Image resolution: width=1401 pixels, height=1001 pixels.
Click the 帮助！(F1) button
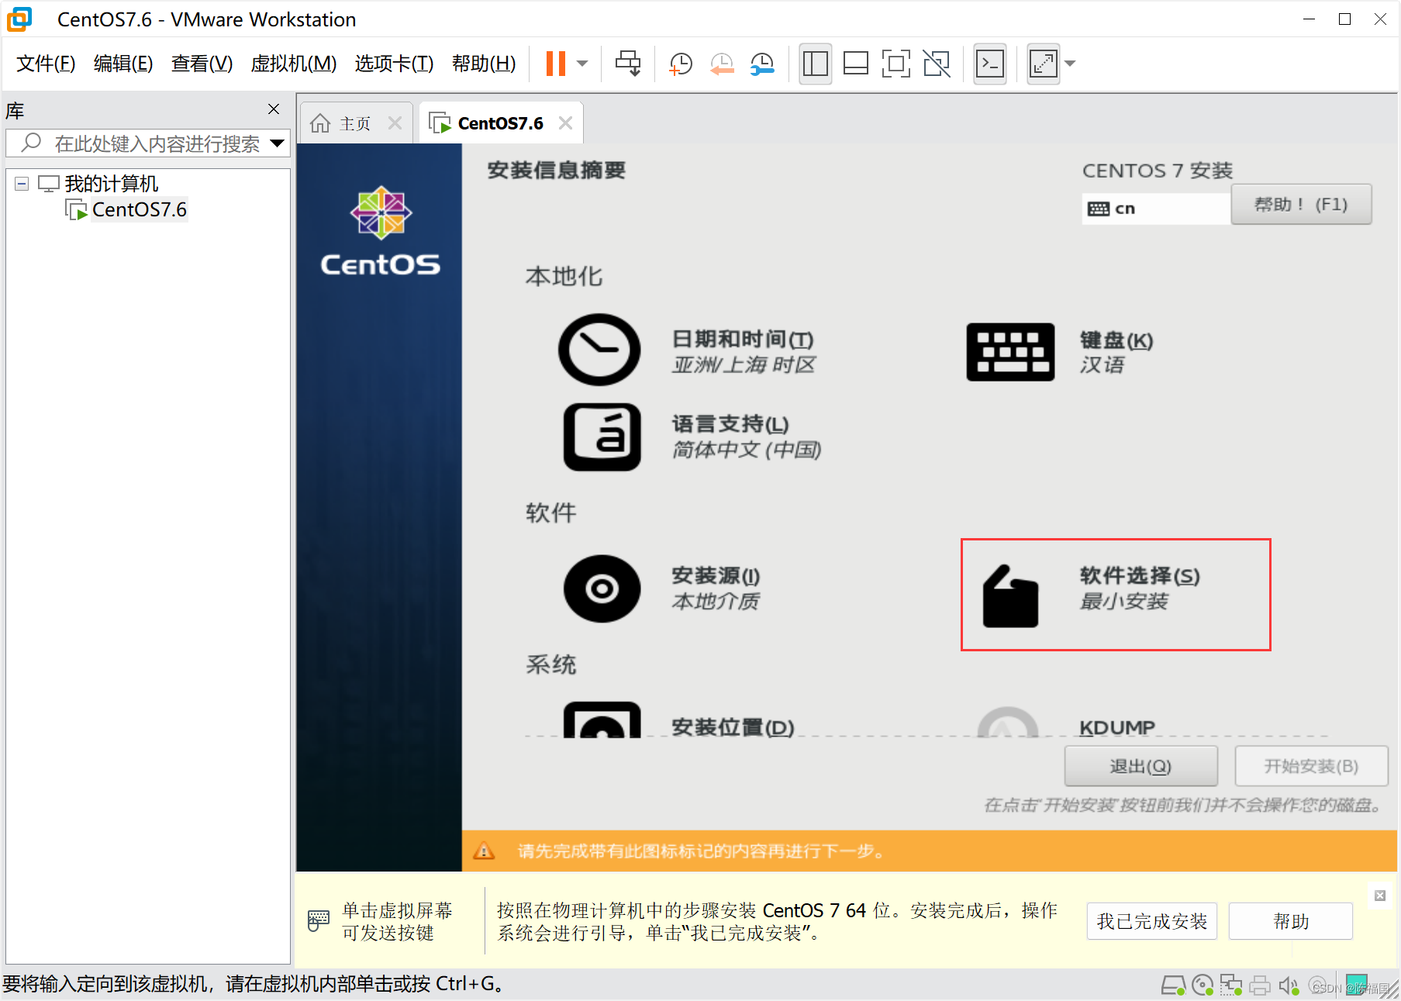coord(1301,205)
